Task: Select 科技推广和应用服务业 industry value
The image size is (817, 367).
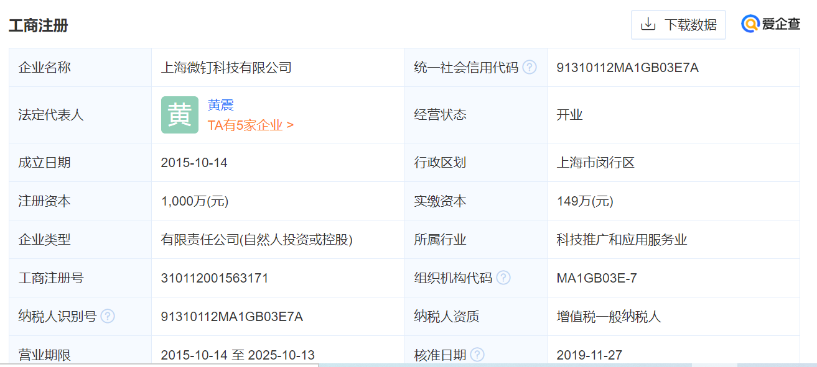Action: pyautogui.click(x=622, y=240)
